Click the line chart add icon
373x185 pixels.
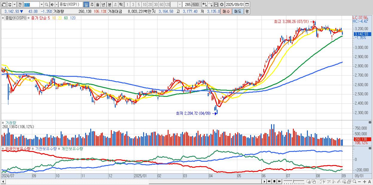click(210, 4)
